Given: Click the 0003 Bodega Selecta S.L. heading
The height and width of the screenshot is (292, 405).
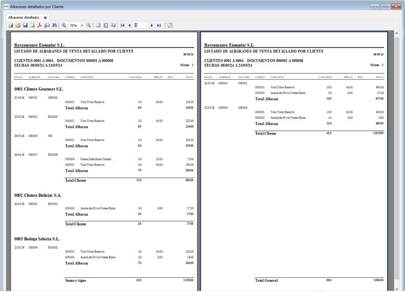Looking at the screenshot, I should click(x=37, y=239).
